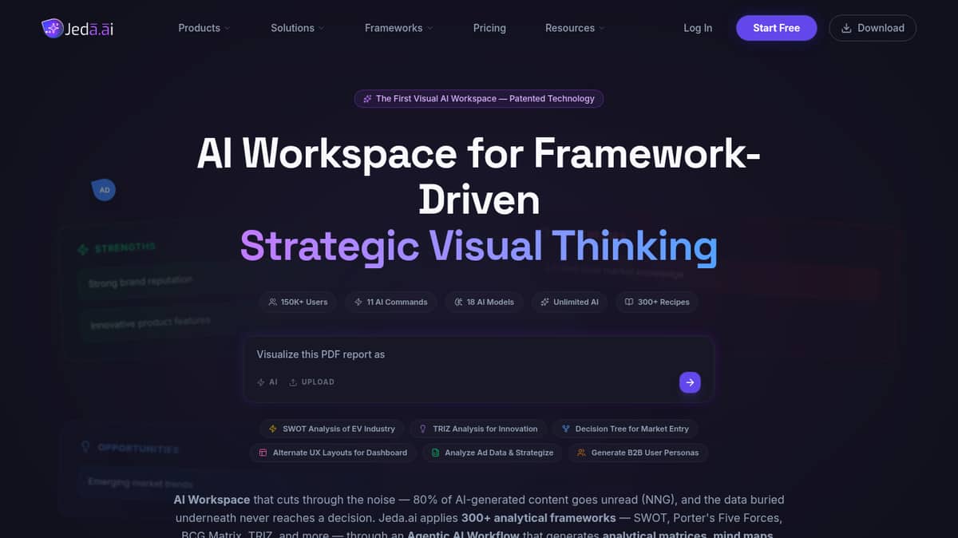Click the 11 AI Commands label
This screenshot has height=538, width=958.
[x=397, y=303]
